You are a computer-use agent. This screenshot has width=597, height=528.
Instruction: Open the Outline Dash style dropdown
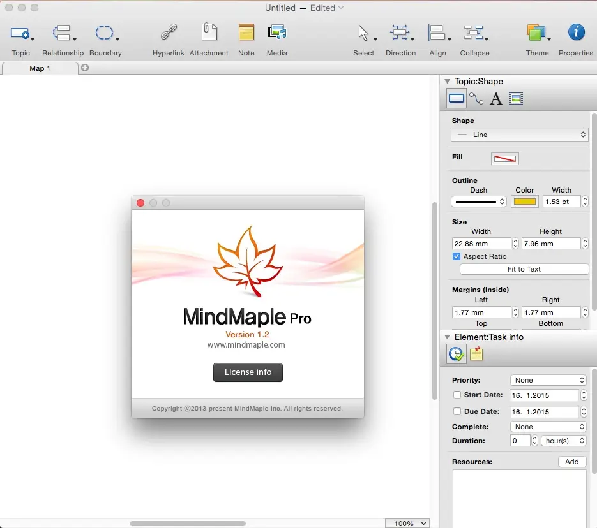(x=479, y=202)
